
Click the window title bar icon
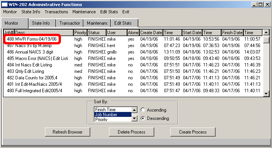(x=5, y=5)
